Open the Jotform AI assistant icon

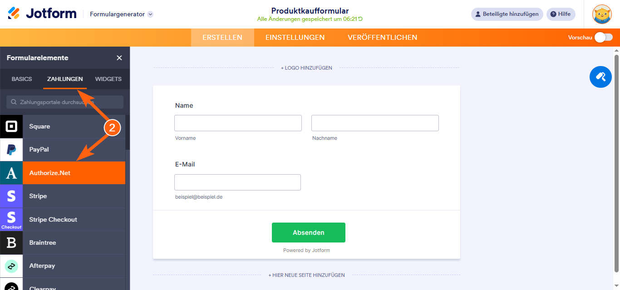tap(600, 77)
